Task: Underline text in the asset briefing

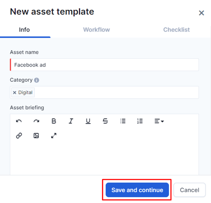Action: point(88,121)
